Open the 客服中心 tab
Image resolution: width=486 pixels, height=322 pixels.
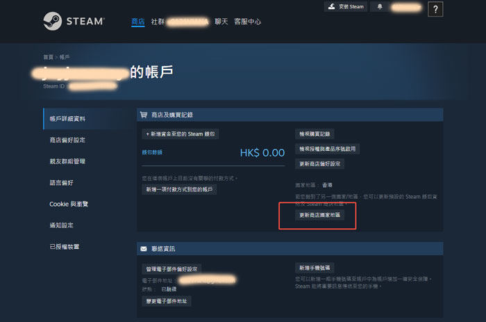(x=247, y=22)
